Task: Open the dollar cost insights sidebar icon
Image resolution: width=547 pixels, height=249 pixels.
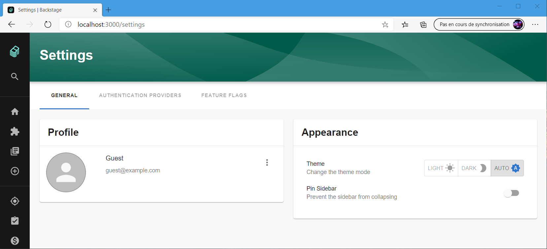Action: [x=15, y=241]
